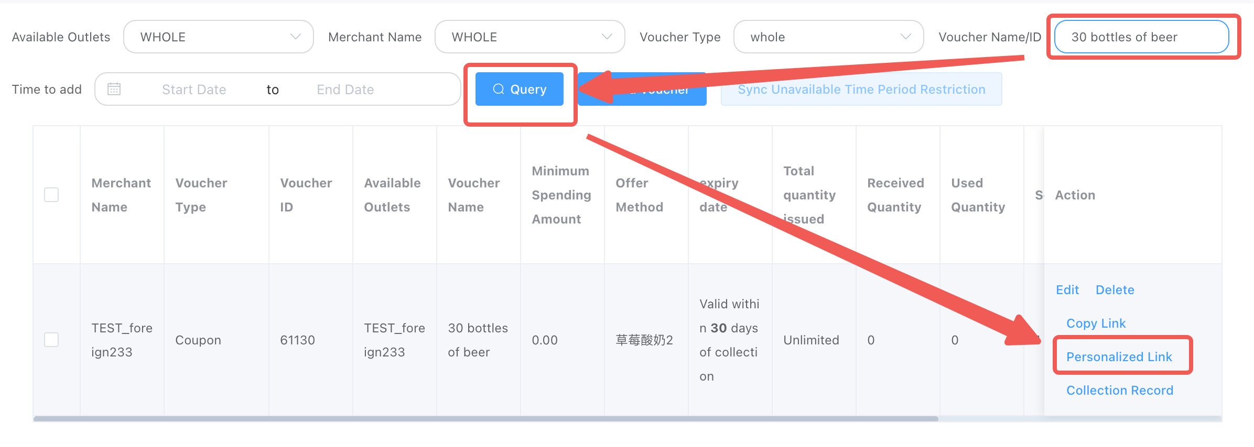The image size is (1254, 447).
Task: Click the Merchant Name chevron arrow
Action: 607,37
